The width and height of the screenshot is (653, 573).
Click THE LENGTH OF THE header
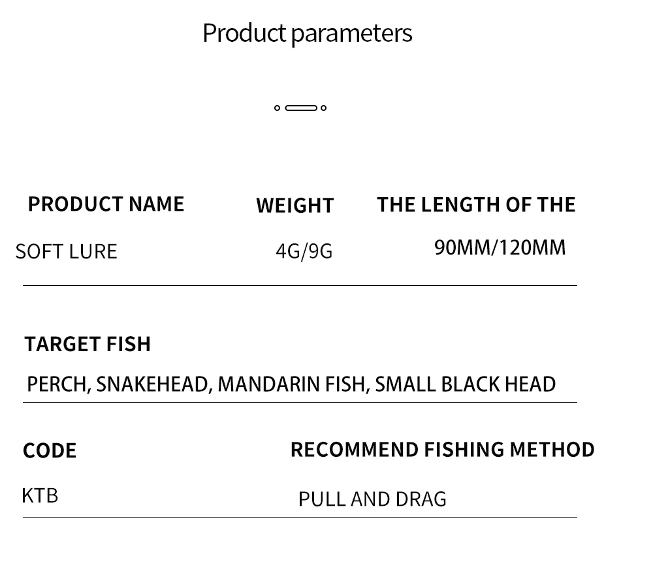tap(476, 205)
